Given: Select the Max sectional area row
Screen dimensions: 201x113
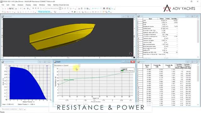Looking at the screenshot, I should coord(158,44).
